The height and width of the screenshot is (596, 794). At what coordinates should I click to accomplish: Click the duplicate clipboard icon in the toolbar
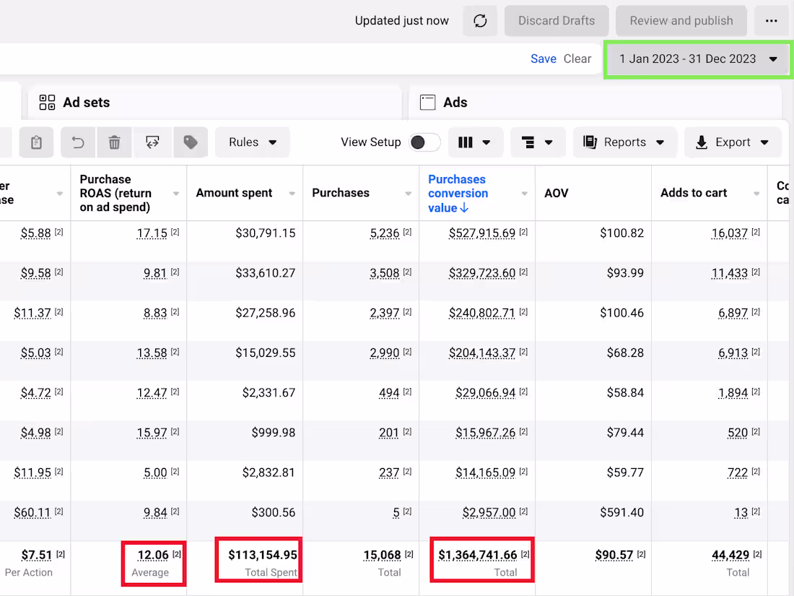point(35,142)
